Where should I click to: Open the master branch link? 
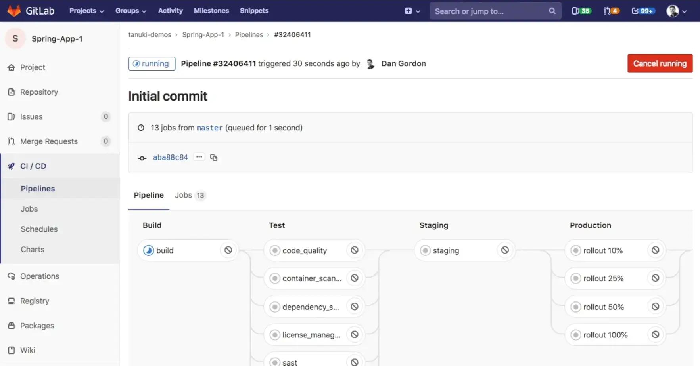tap(209, 128)
